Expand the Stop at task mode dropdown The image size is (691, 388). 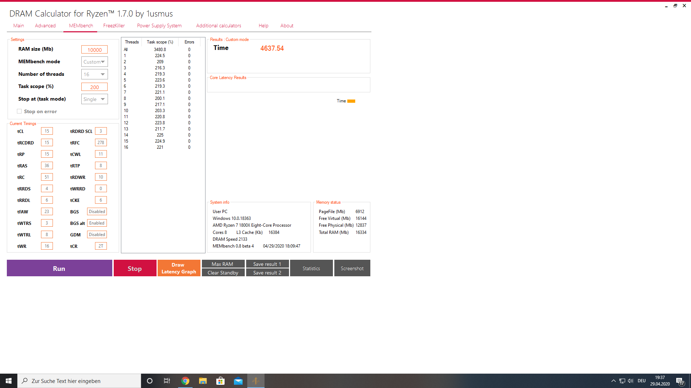(x=95, y=99)
